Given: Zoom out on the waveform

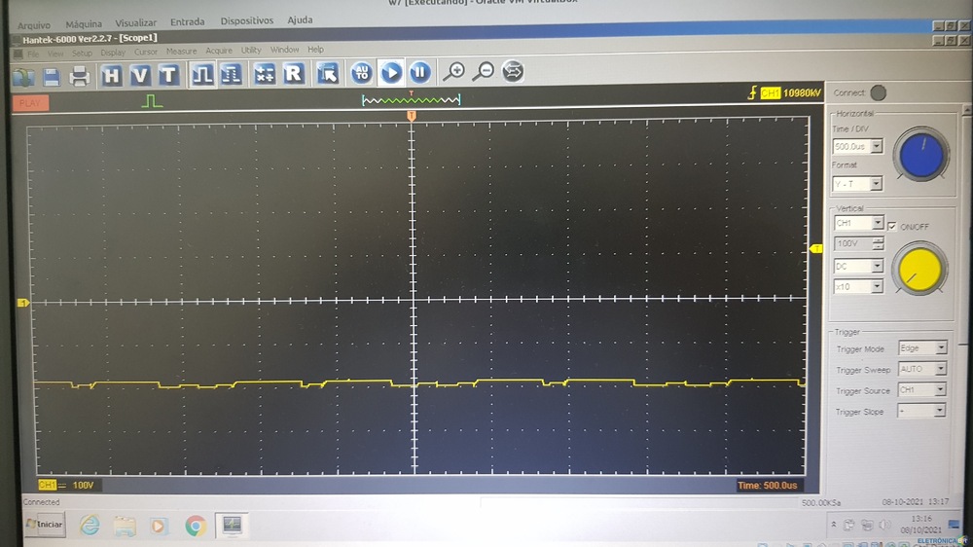Looking at the screenshot, I should tap(483, 71).
